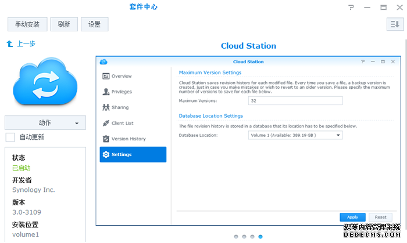Click the sort order icon button
This screenshot has width=407, height=243.
(395, 24)
